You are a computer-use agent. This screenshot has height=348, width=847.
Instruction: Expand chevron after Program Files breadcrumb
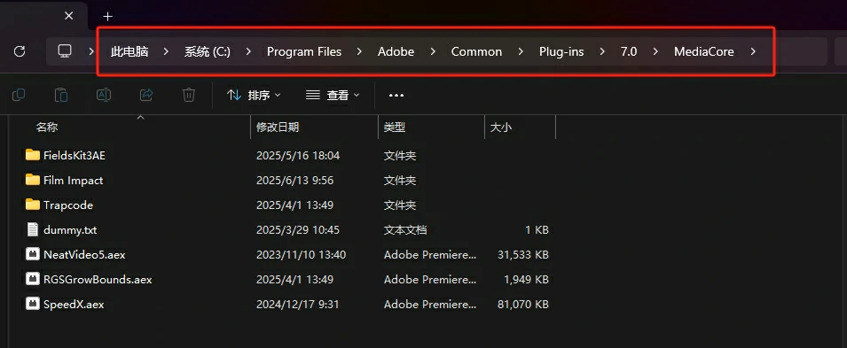[x=359, y=51]
